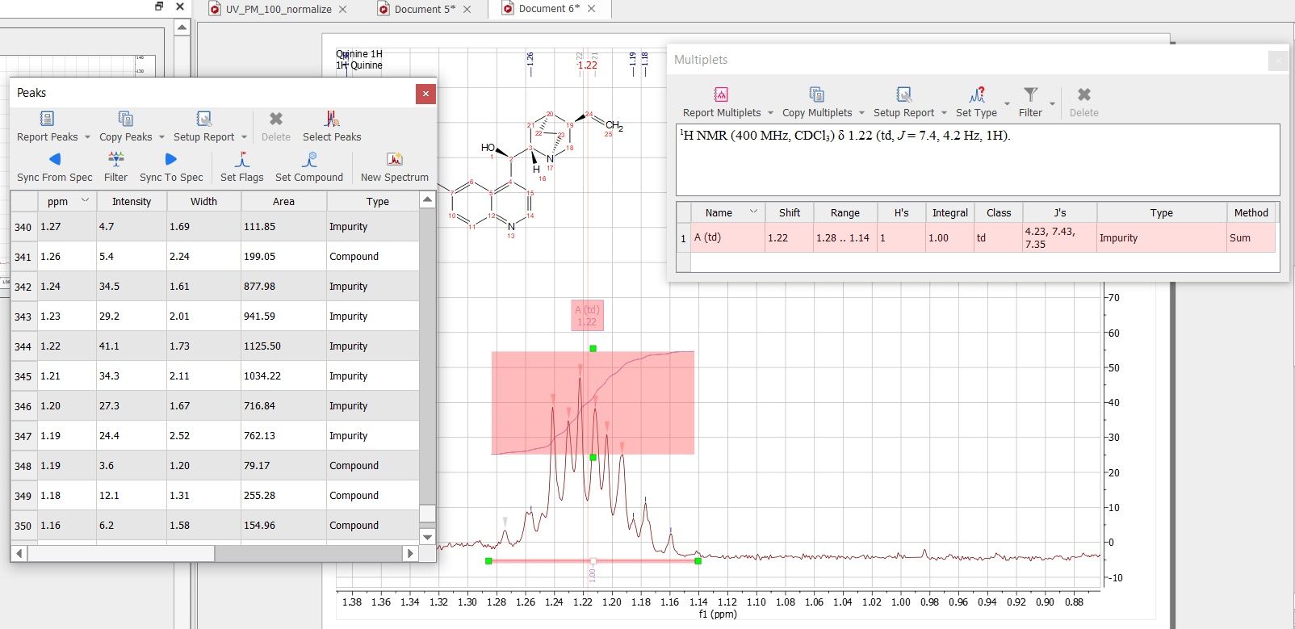Expand Copy Multiplets dropdown arrow
The image size is (1295, 629).
coord(861,113)
